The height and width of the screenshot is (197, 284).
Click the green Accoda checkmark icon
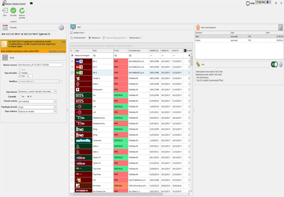pos(13,11)
